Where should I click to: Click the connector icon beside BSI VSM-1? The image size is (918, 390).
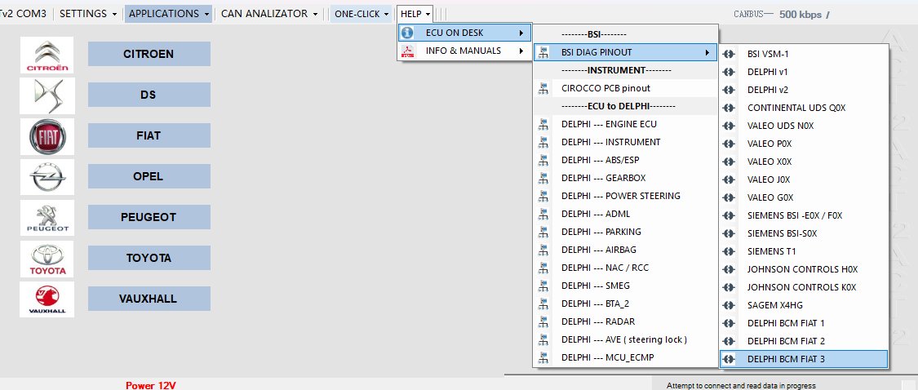[x=729, y=54]
